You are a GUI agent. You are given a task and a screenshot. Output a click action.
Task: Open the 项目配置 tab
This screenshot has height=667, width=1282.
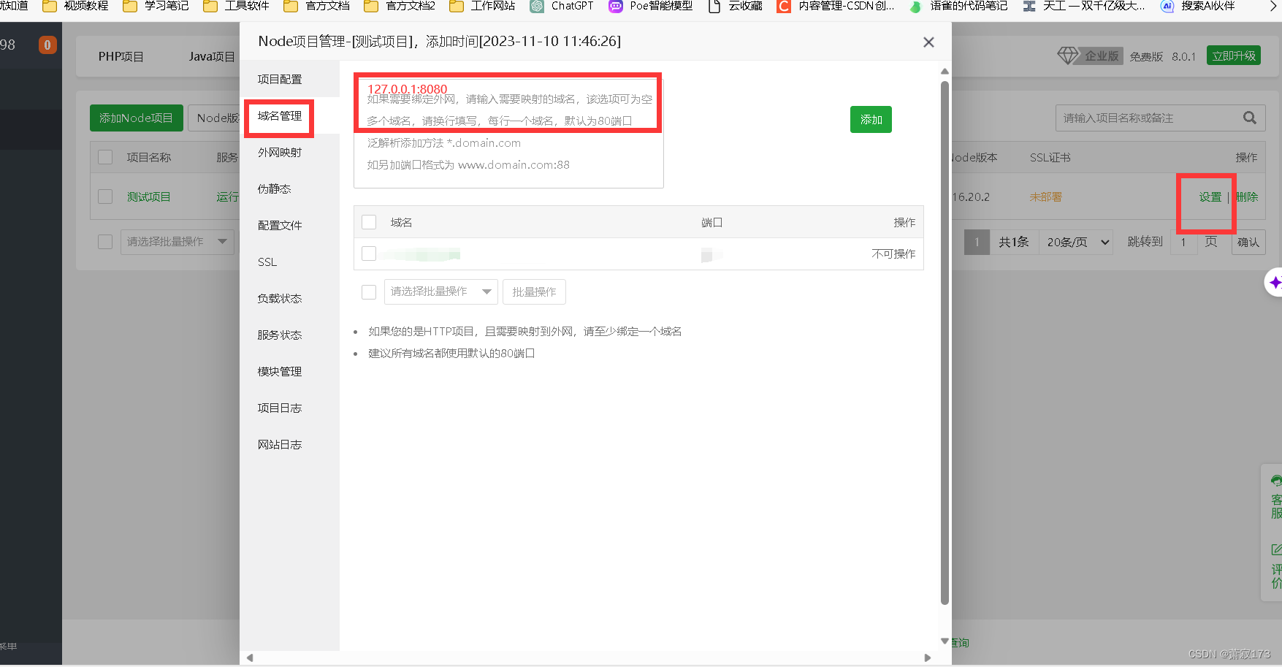[289, 79]
